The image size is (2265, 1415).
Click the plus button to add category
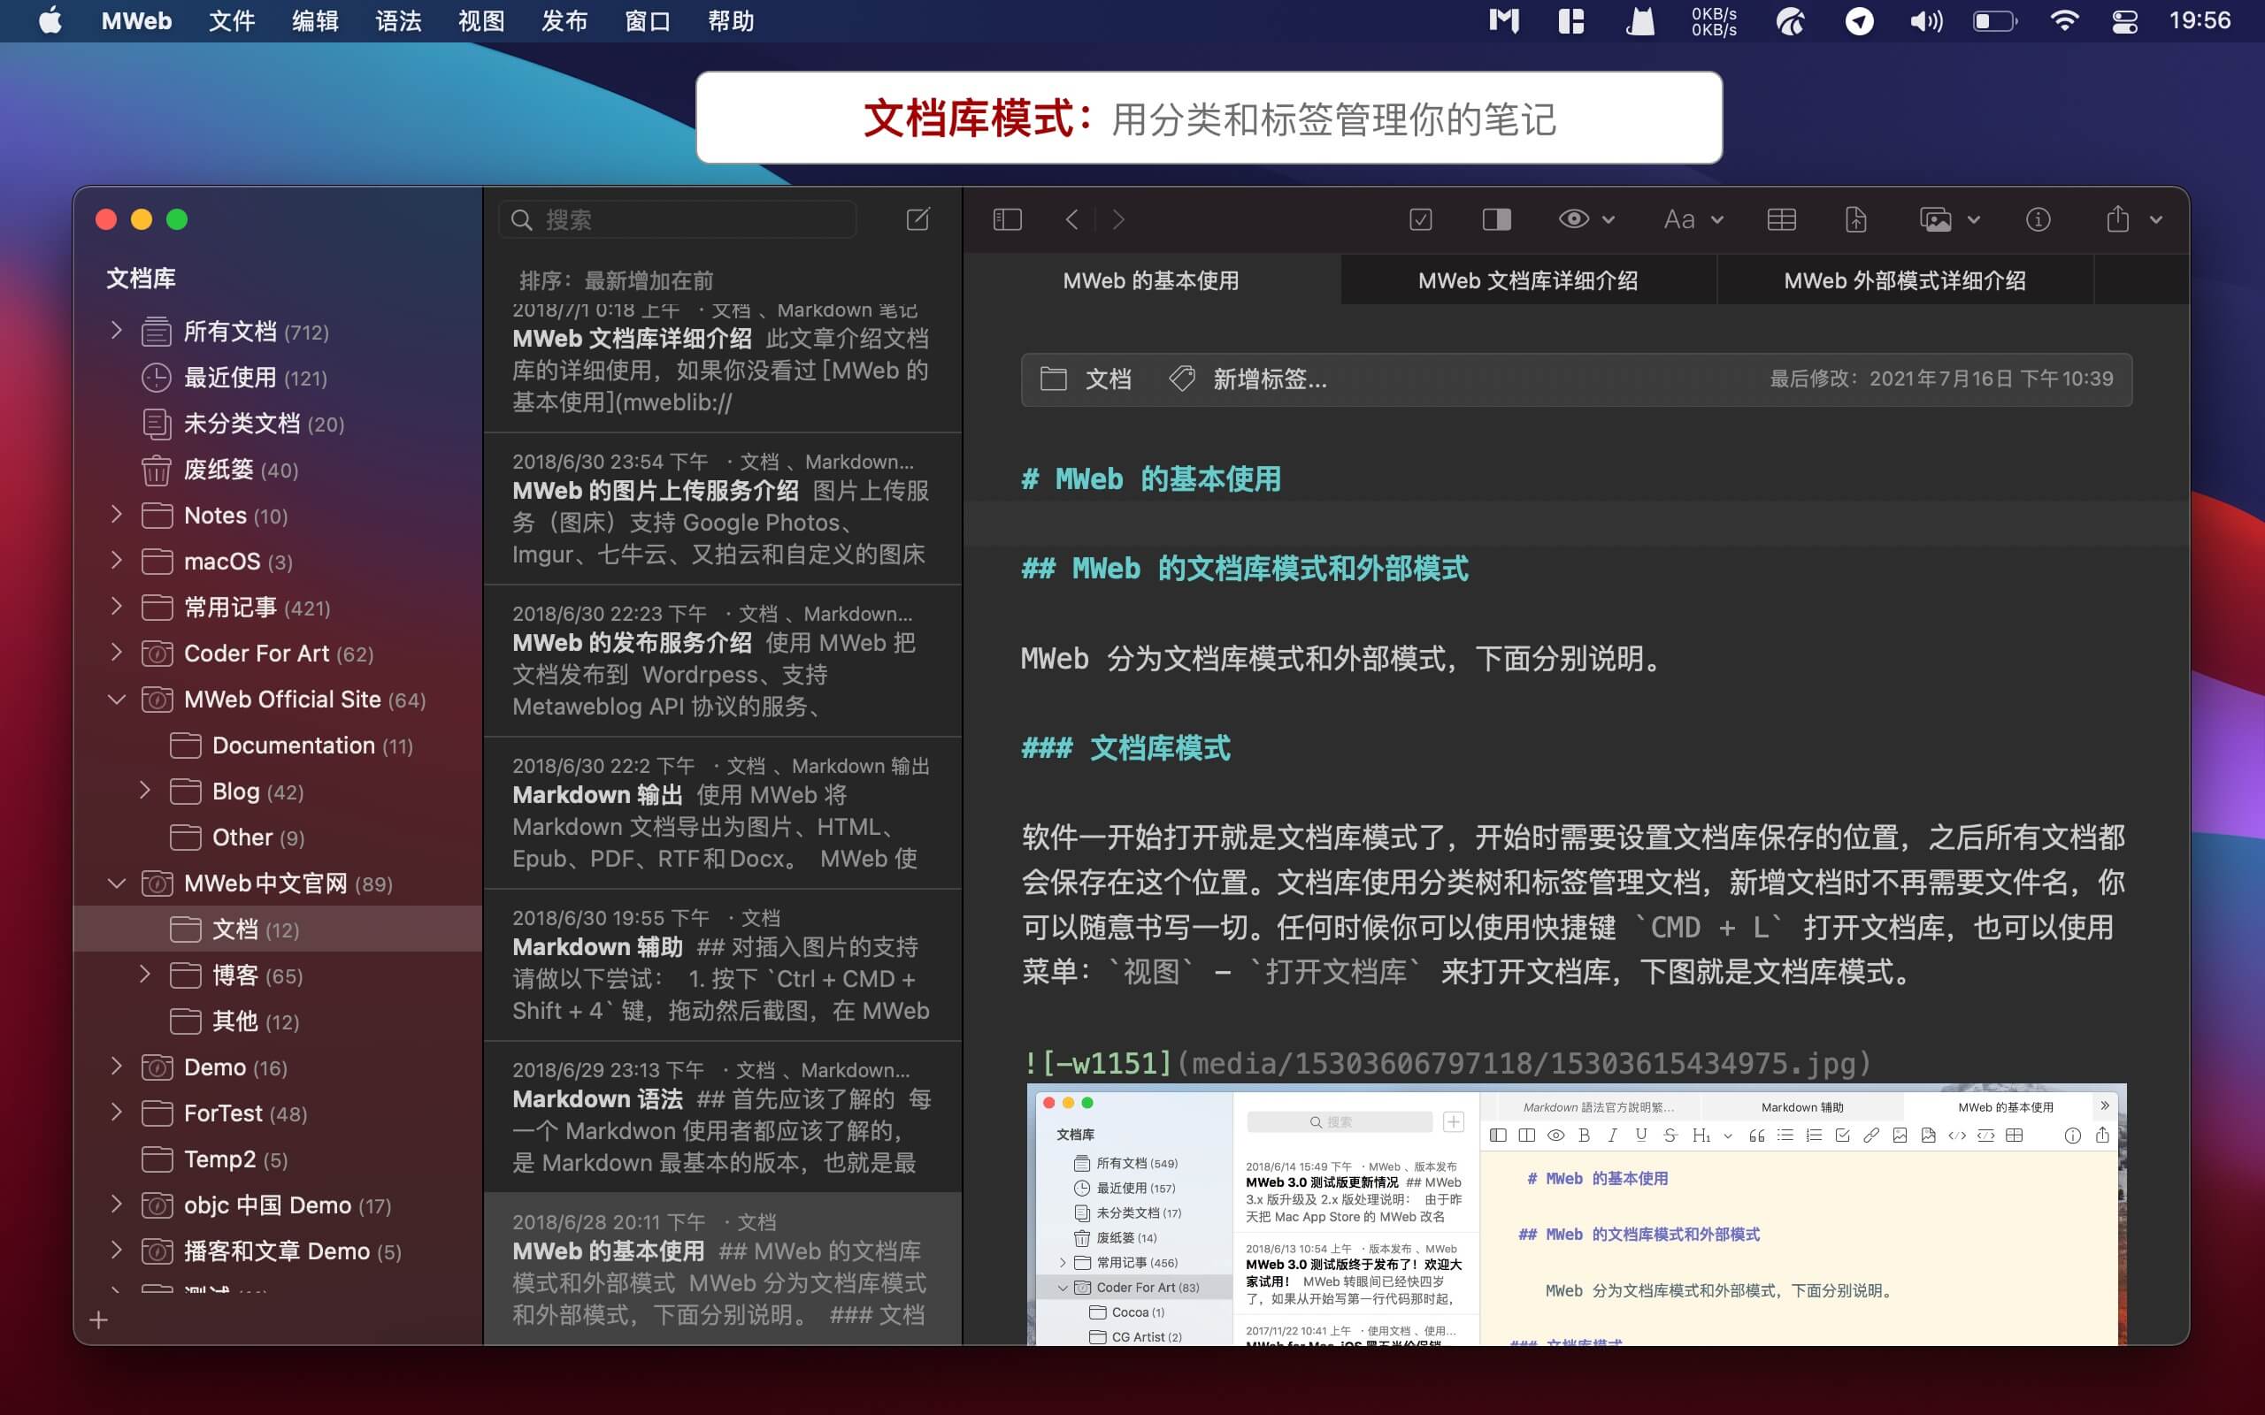[x=99, y=1319]
